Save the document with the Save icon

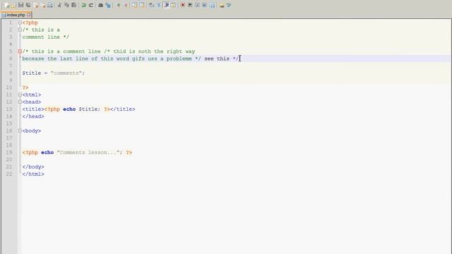20,5
